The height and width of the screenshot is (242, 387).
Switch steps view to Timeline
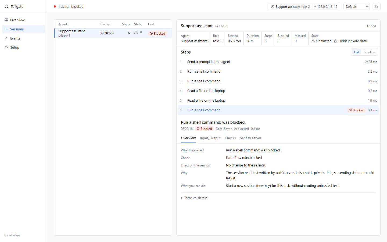(369, 52)
